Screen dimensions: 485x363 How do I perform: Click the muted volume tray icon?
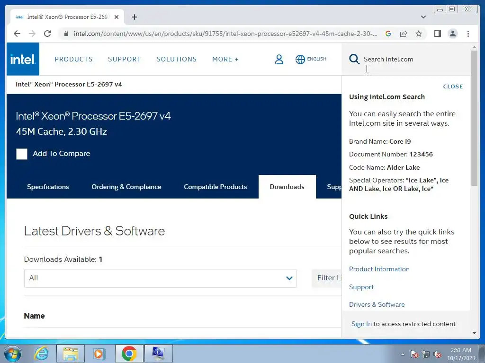[x=437, y=354]
